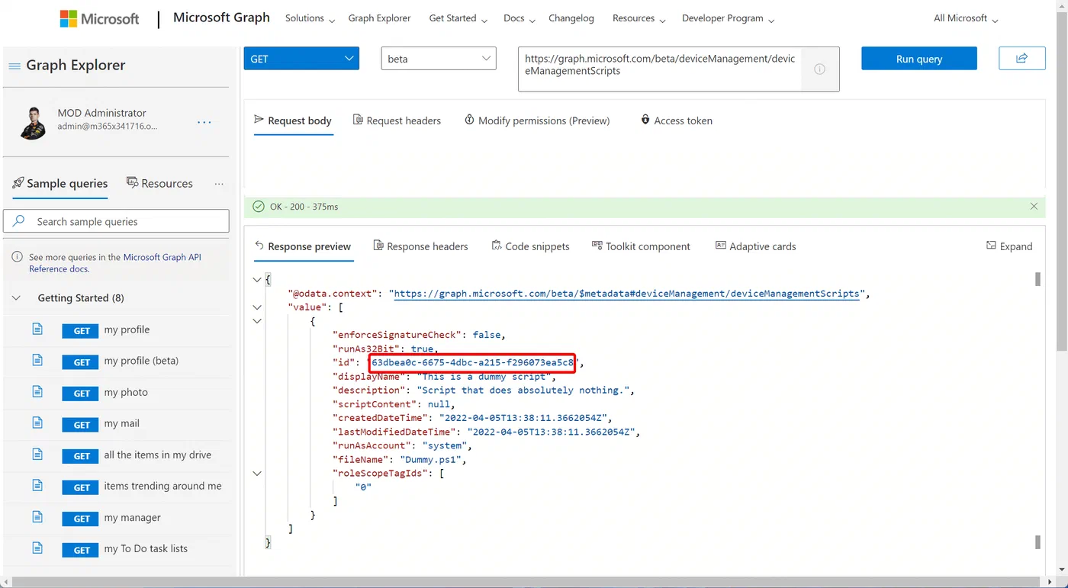
Task: Click the document icon beside items trending around me
Action: pos(37,486)
